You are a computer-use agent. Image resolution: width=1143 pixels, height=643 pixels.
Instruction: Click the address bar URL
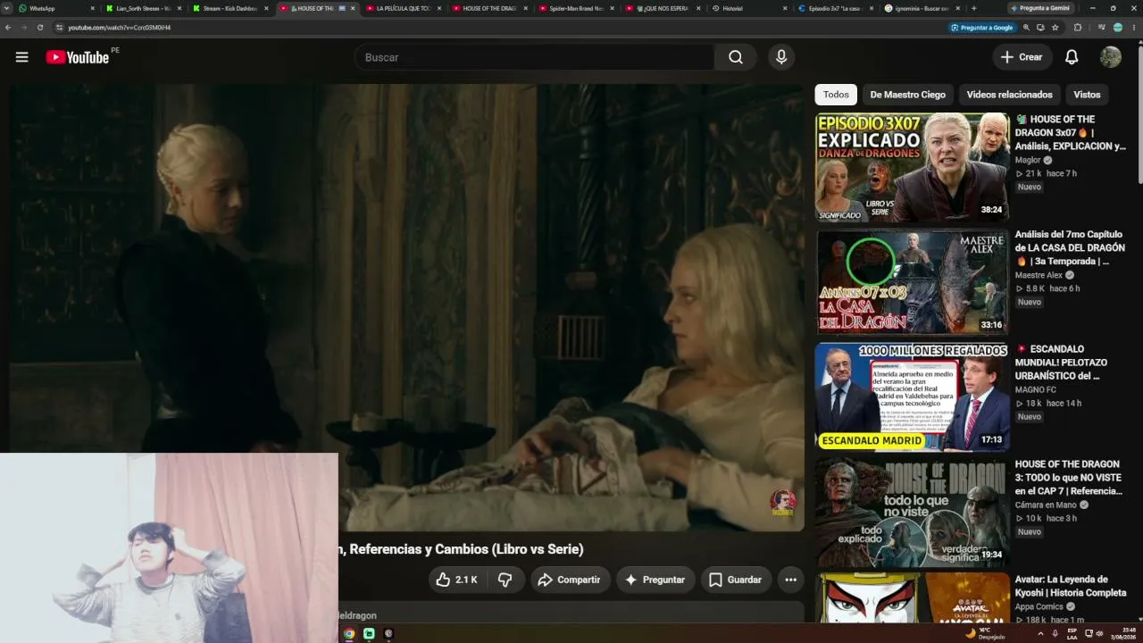pos(120,28)
